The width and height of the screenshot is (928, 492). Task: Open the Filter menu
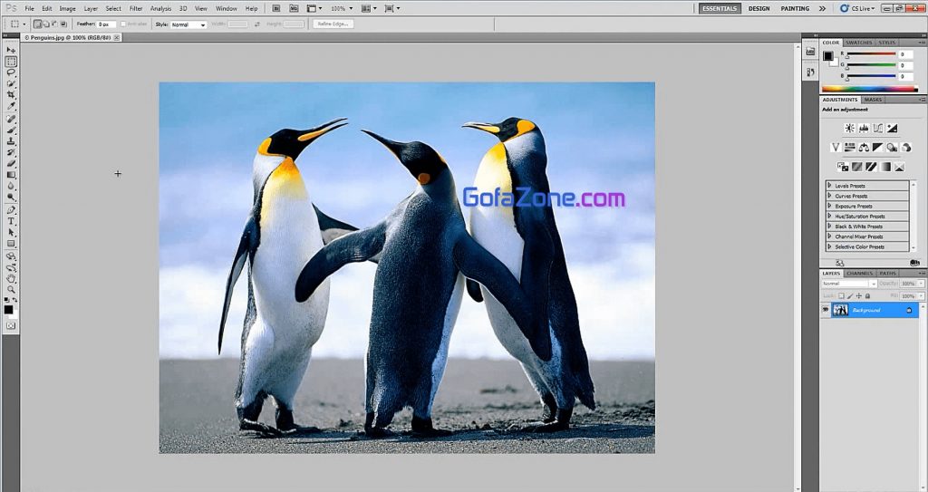click(x=136, y=9)
